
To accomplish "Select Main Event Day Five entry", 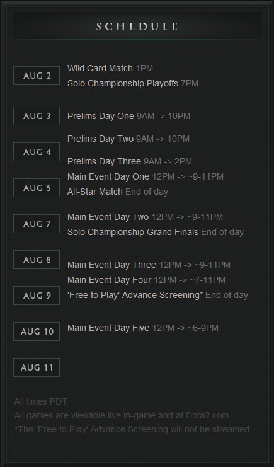I will (x=143, y=328).
